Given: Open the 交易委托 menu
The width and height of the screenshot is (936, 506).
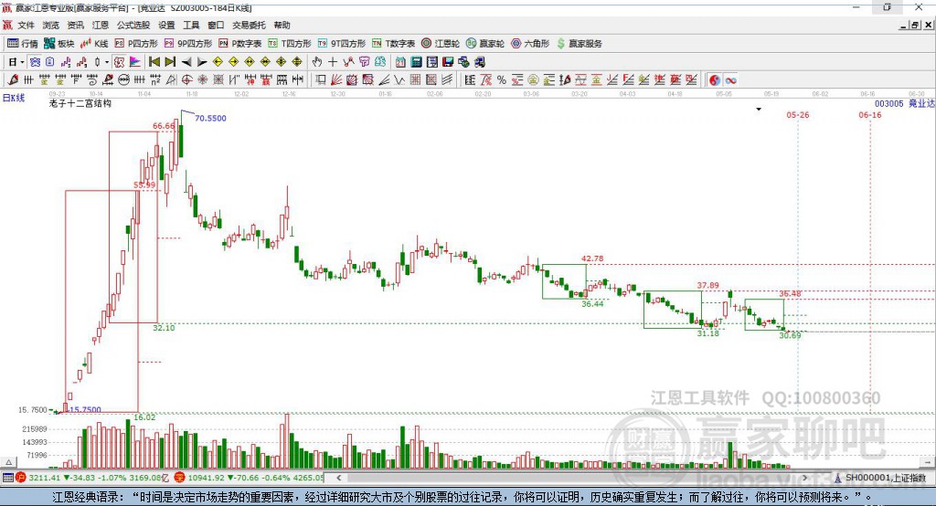Looking at the screenshot, I should pyautogui.click(x=249, y=25).
